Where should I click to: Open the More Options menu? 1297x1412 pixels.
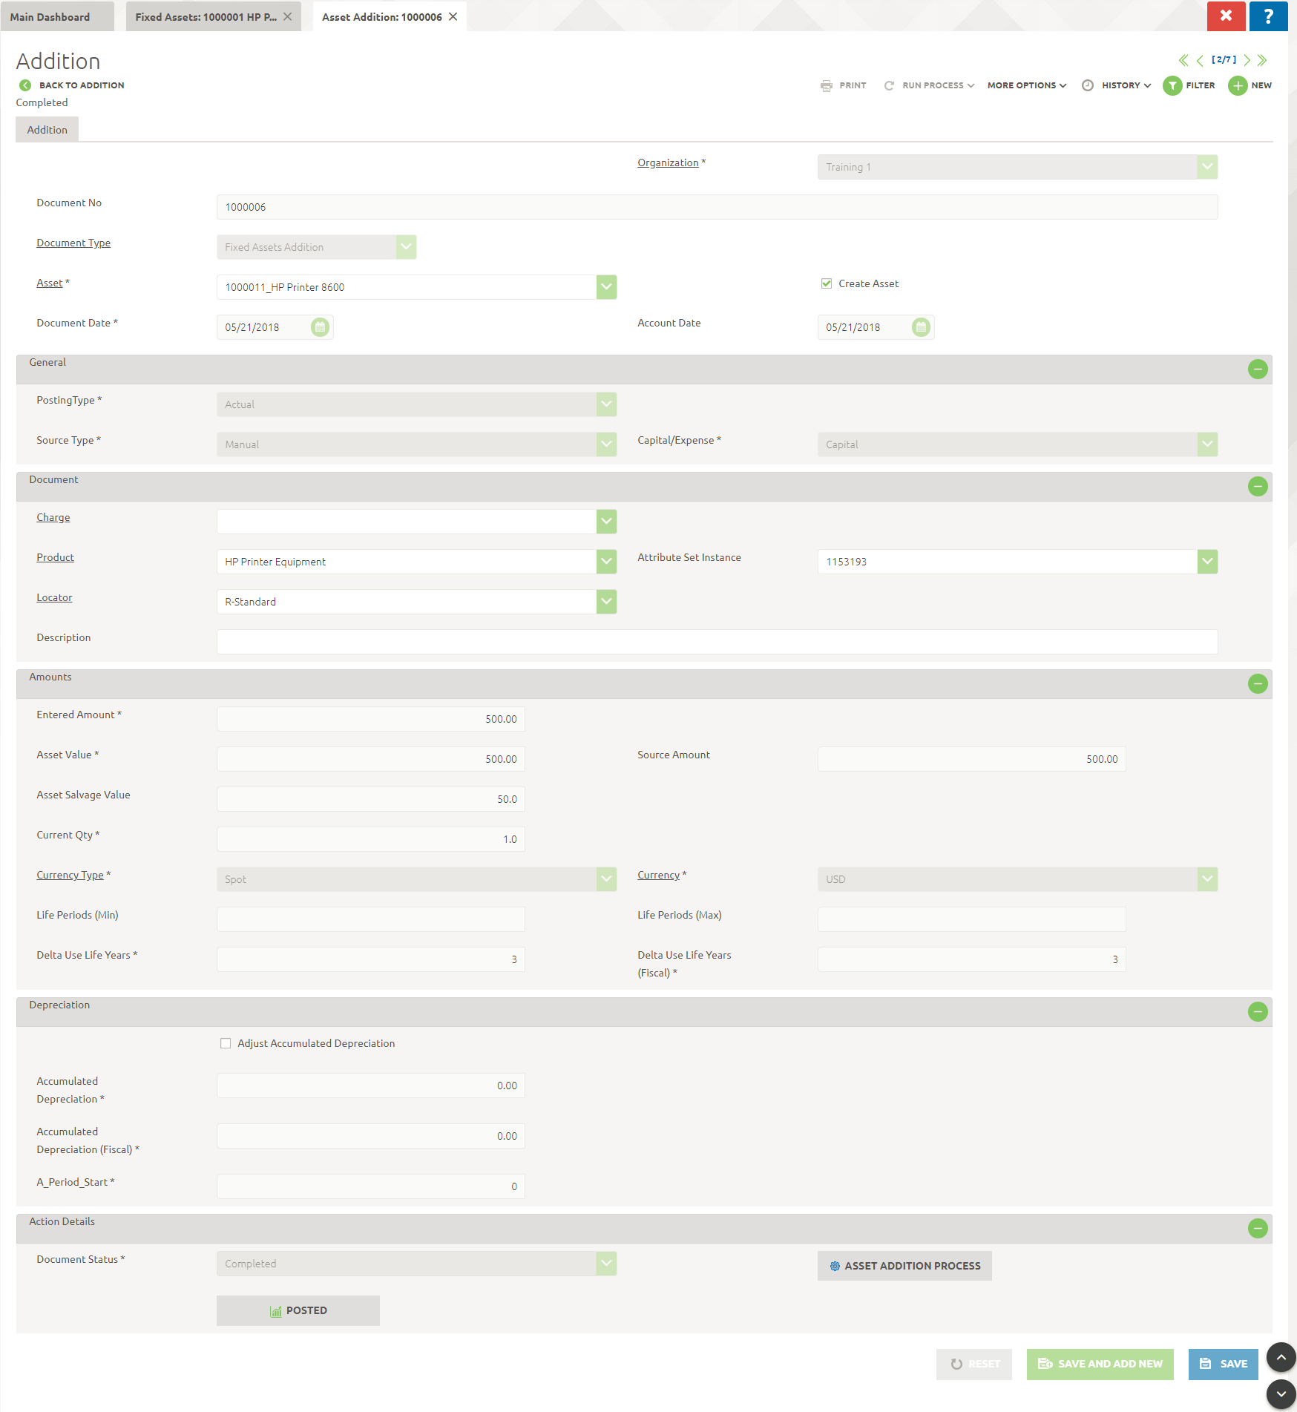(x=1027, y=85)
